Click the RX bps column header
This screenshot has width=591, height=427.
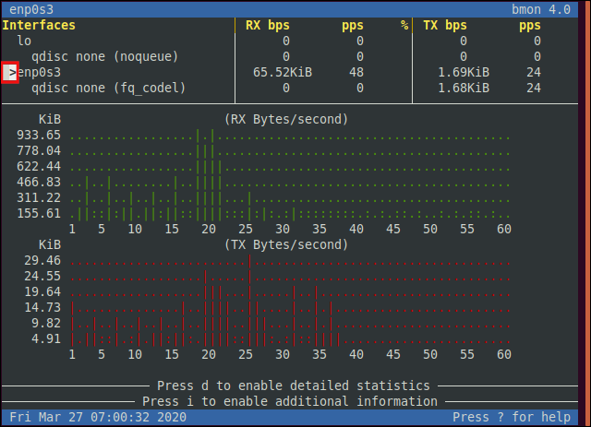pos(268,25)
